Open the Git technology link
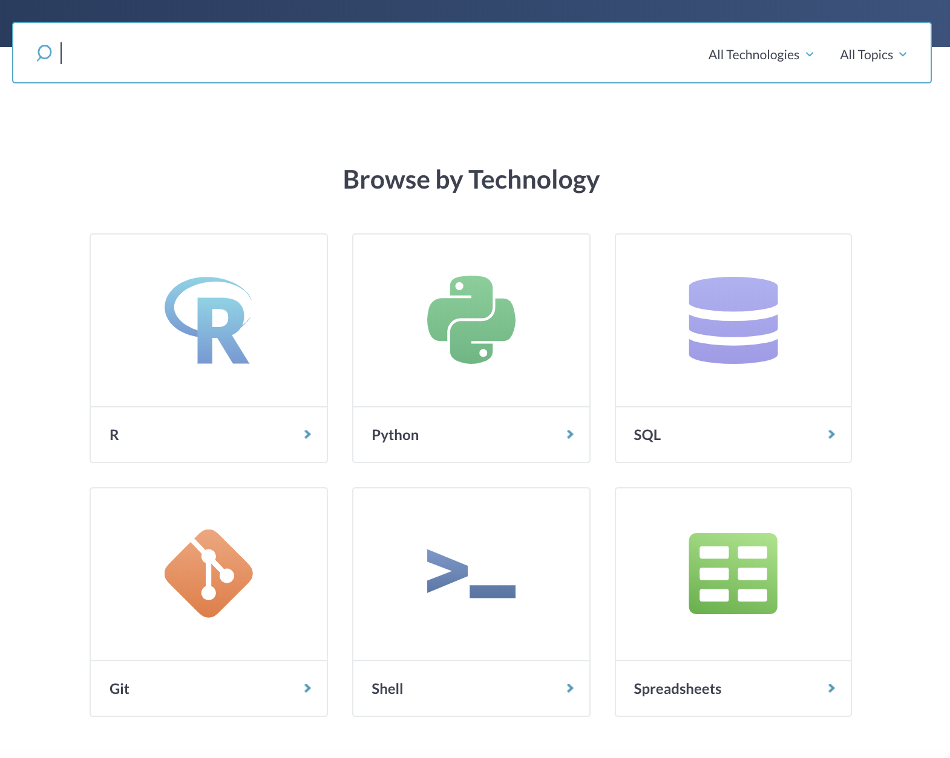Viewport: 950px width, 758px height. (x=209, y=688)
